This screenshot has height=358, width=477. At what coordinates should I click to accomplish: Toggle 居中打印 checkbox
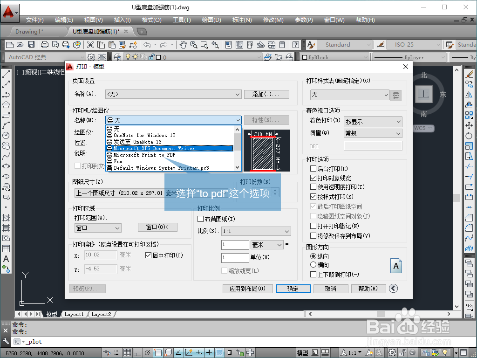click(x=149, y=255)
